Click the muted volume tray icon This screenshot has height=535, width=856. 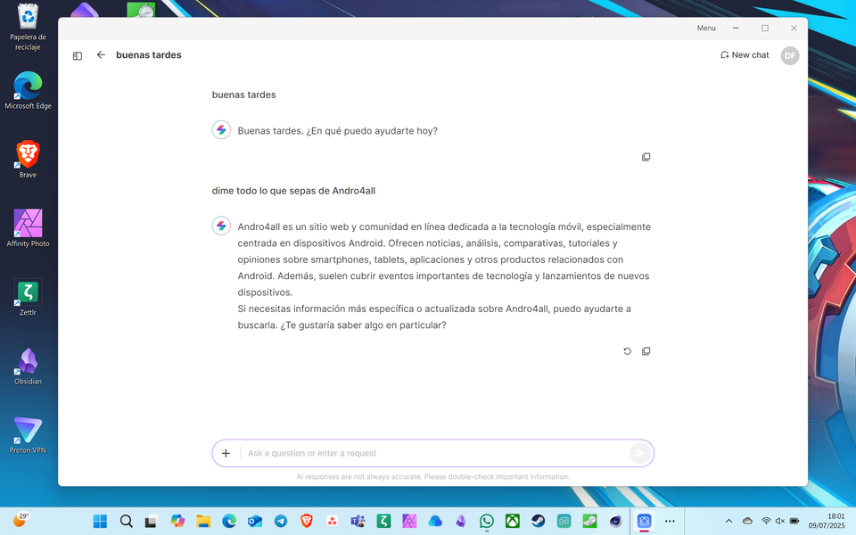tap(780, 522)
